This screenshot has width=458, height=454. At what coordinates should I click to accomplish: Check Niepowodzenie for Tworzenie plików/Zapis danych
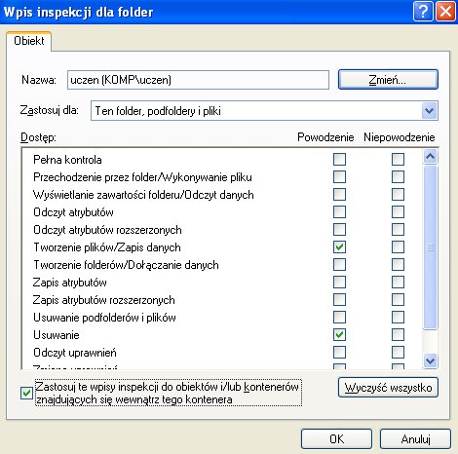[398, 247]
